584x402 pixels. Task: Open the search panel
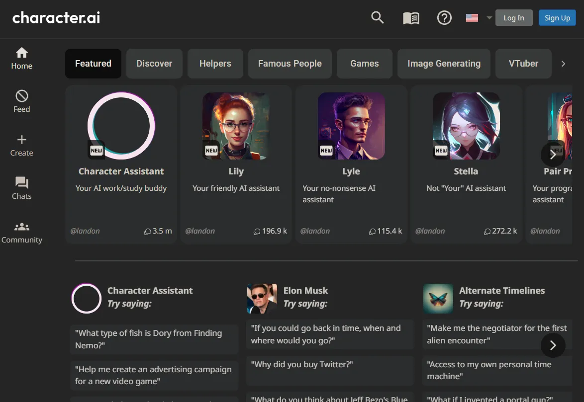point(377,17)
